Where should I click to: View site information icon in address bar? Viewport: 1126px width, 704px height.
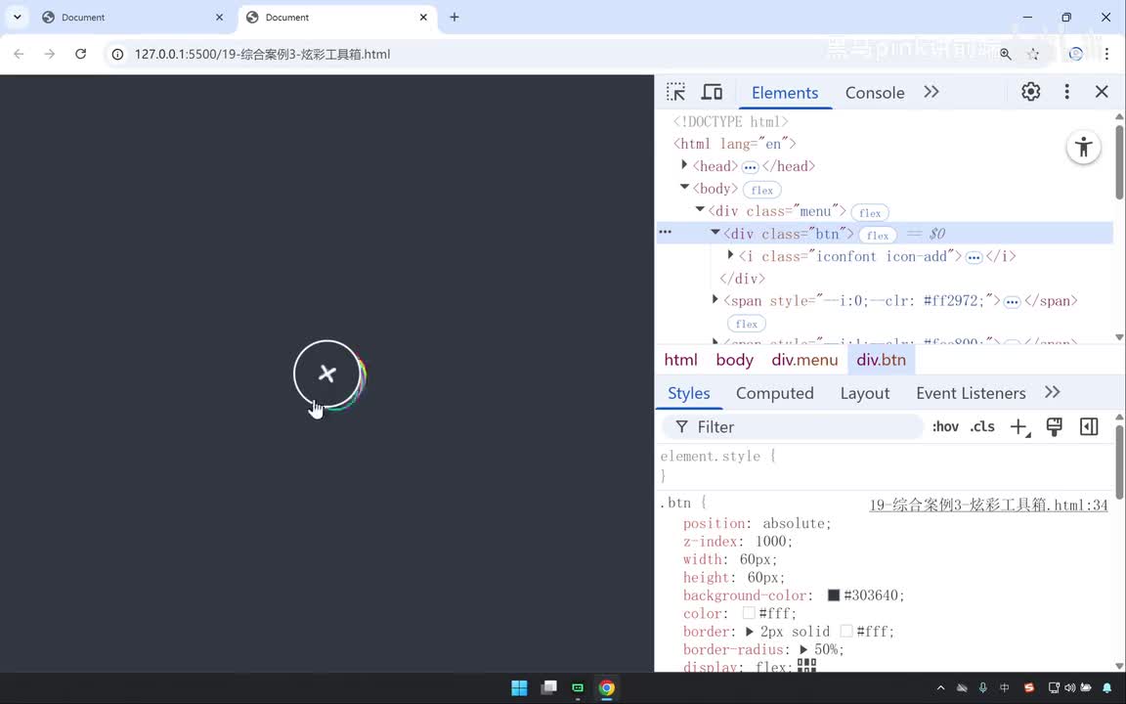click(x=117, y=54)
